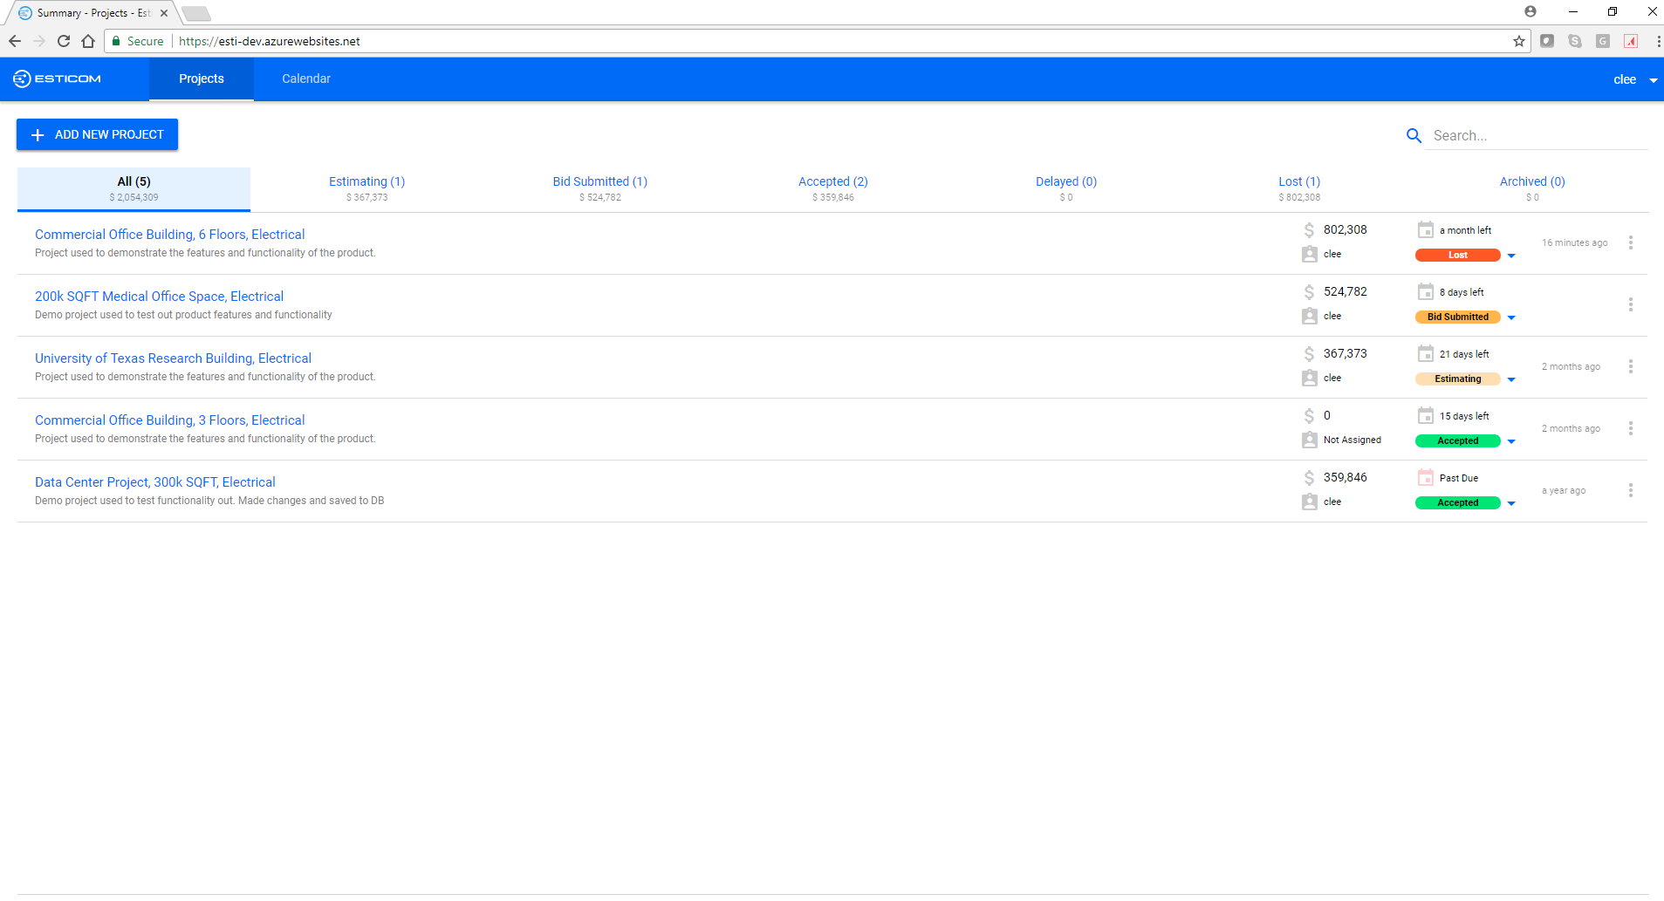
Task: Click assignee icon for Data Center project
Action: [x=1309, y=502]
